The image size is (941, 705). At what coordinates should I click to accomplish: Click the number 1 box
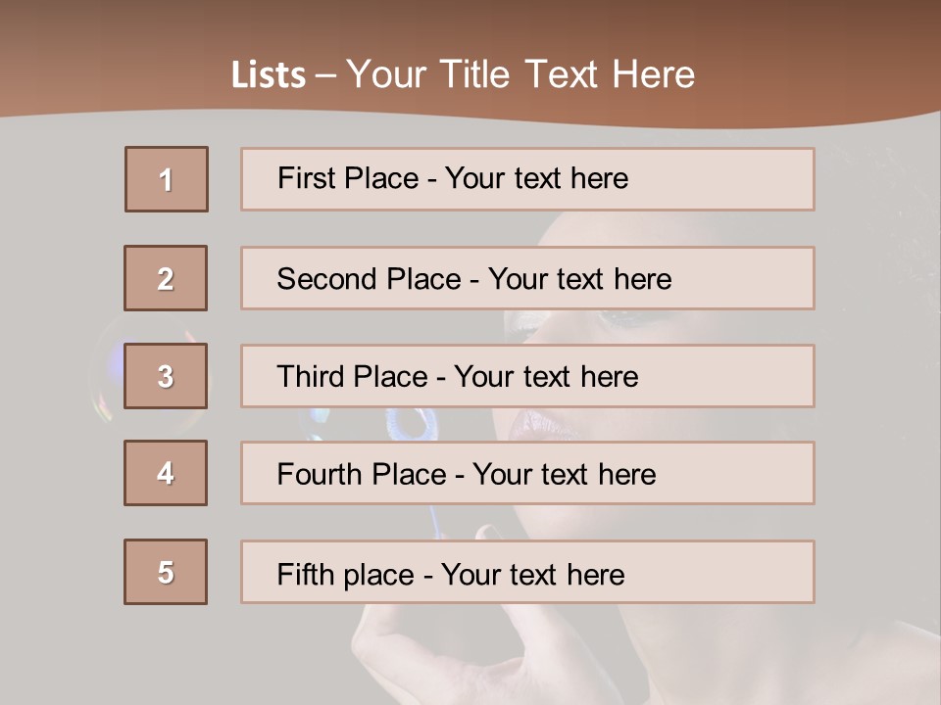[x=166, y=179]
